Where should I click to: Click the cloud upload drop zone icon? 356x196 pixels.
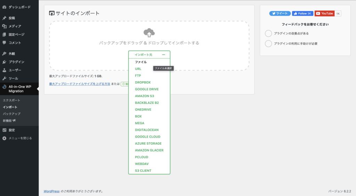(149, 33)
